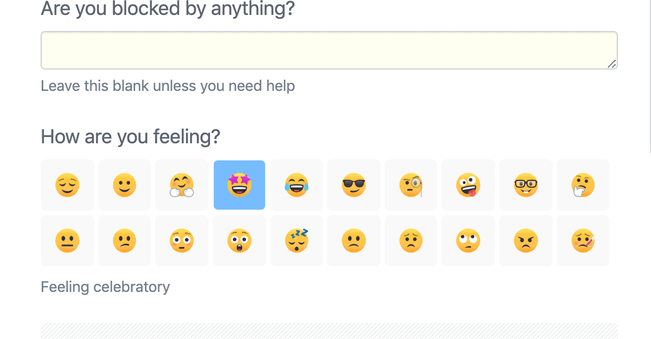Select the flushed embarrassed face emoji
The image size is (651, 339).
click(182, 240)
